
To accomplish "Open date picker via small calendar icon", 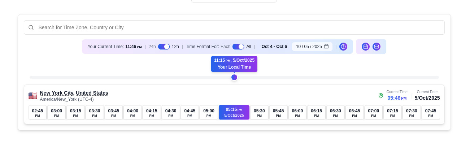I will coord(326,47).
